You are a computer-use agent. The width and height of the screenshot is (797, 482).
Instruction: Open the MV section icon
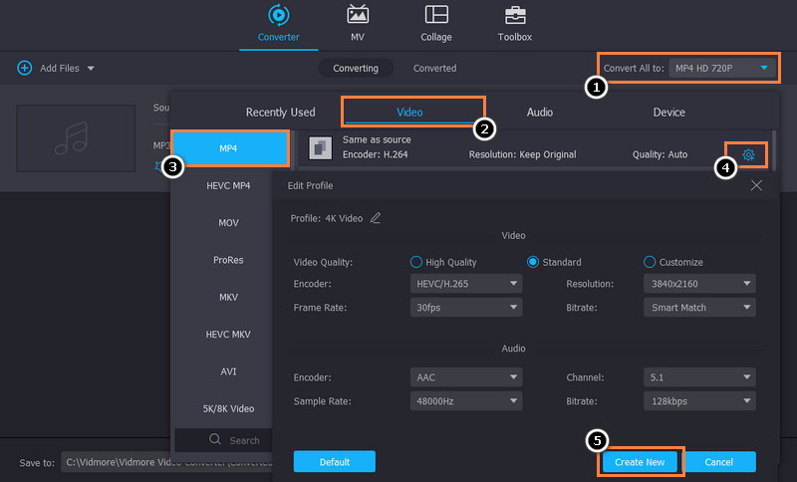(x=358, y=16)
